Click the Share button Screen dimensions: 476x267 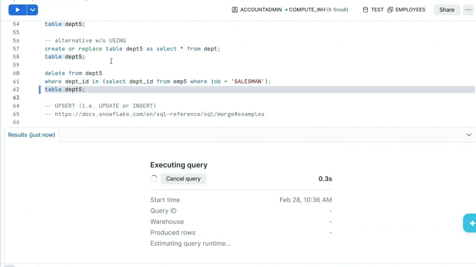pyautogui.click(x=447, y=10)
